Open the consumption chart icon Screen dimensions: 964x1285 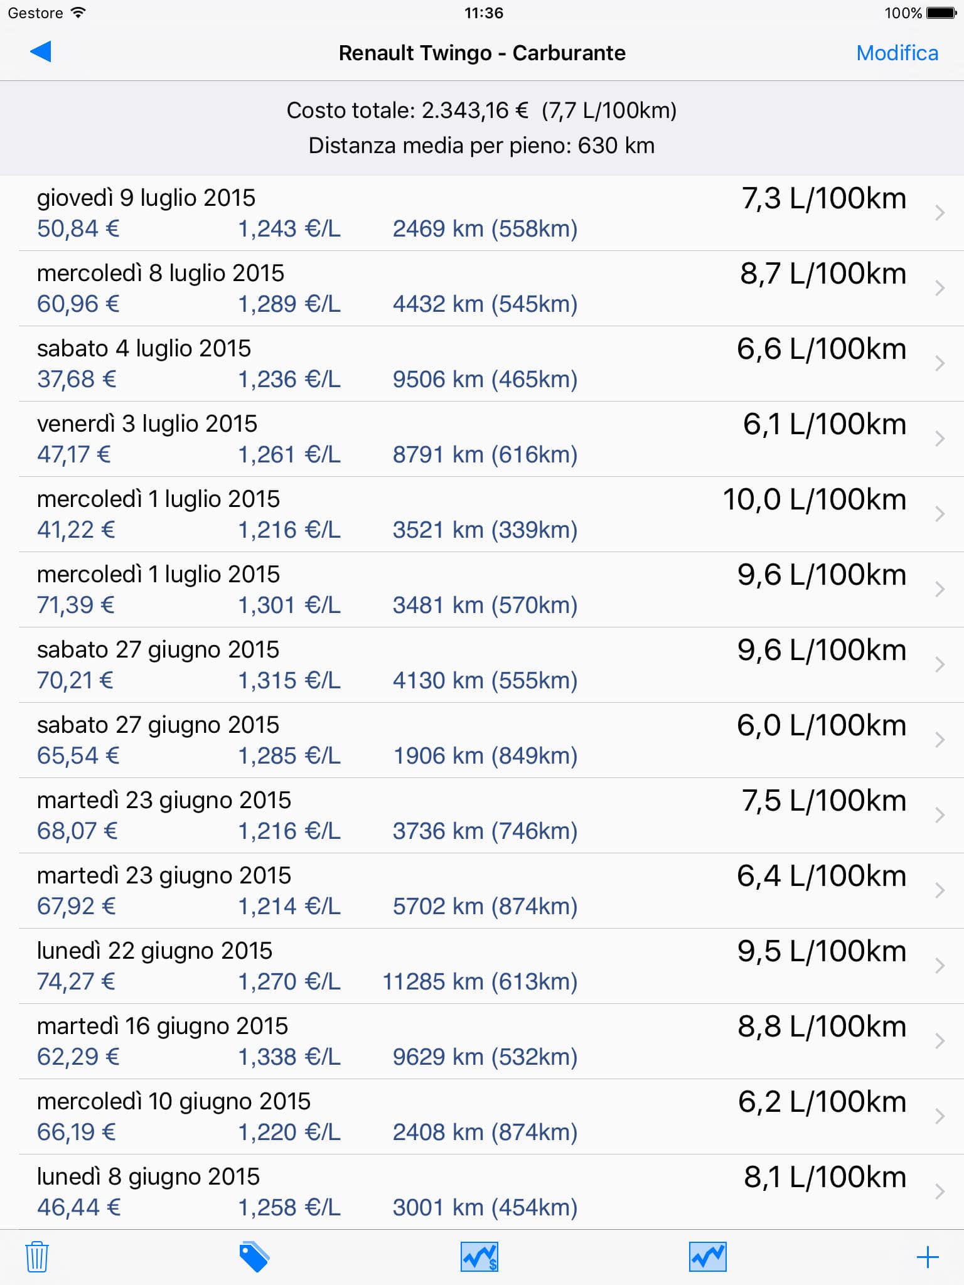coord(707,1257)
